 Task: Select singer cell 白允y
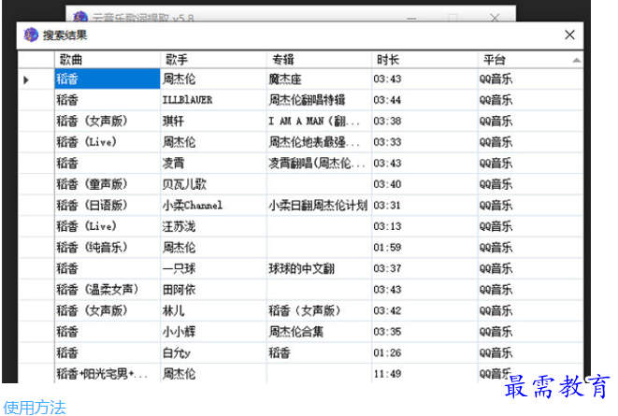pyautogui.click(x=213, y=353)
